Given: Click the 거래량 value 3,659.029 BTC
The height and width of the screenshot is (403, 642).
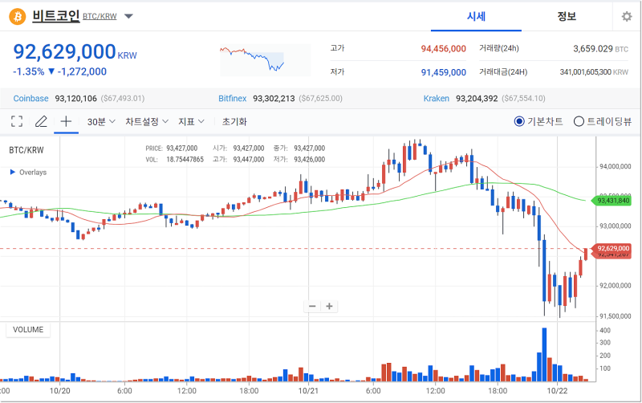Looking at the screenshot, I should tap(600, 49).
